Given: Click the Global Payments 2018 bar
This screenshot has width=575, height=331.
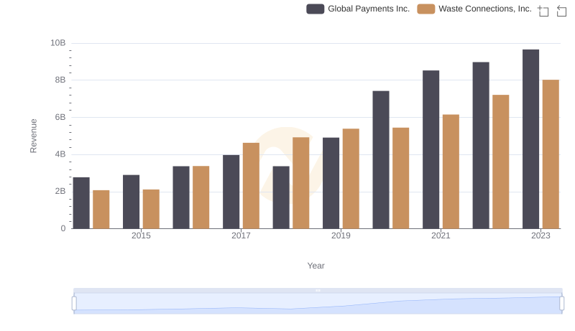Looking at the screenshot, I should tap(281, 197).
